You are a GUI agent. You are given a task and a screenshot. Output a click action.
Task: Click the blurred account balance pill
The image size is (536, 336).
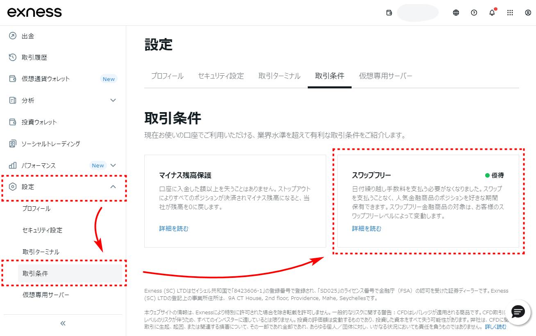(418, 13)
